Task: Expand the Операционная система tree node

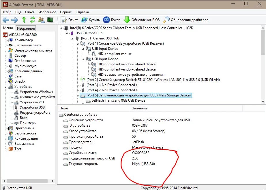Action: pos(5,51)
